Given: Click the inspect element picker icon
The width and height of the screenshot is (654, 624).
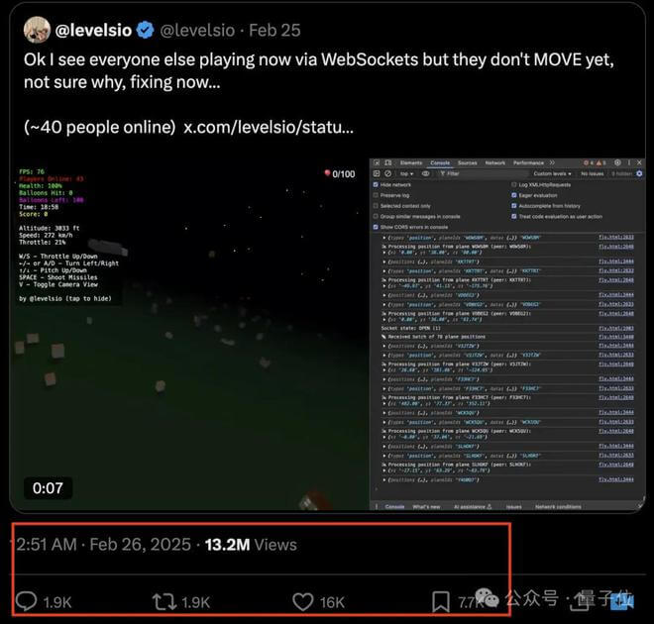Looking at the screenshot, I should tap(378, 162).
